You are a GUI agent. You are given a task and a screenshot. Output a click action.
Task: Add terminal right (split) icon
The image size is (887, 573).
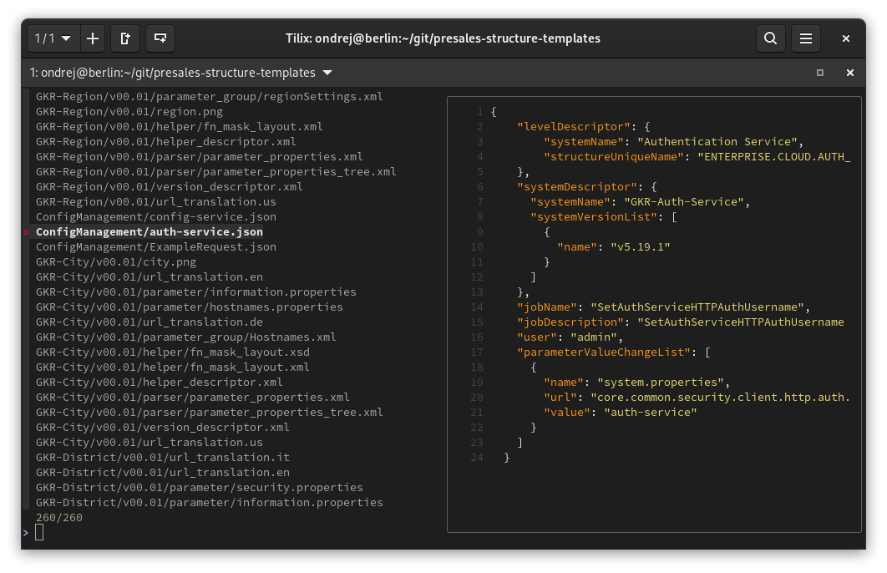[x=125, y=38]
